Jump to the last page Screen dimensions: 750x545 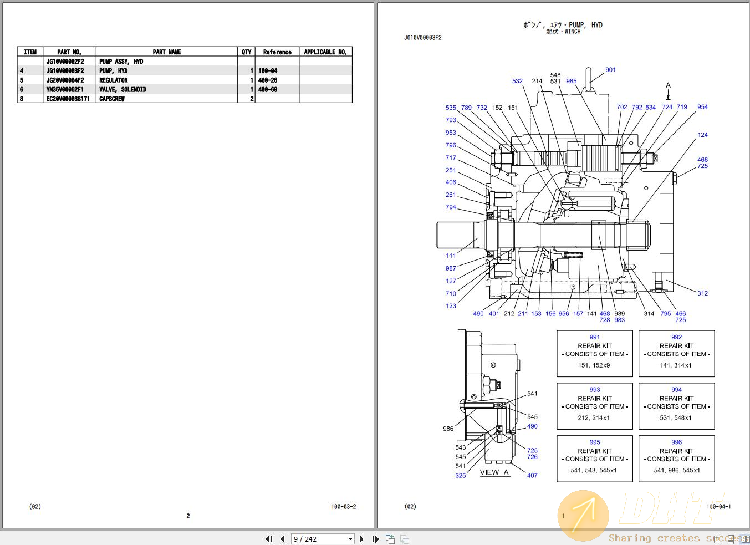[375, 539]
